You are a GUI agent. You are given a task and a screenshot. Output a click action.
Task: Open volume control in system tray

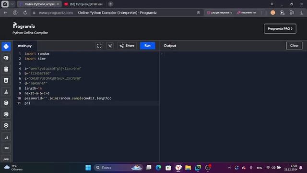(273, 168)
